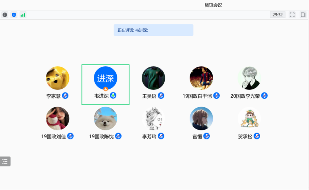Click the green jersey avatar of 王昊语
309x190 pixels.
point(153,78)
